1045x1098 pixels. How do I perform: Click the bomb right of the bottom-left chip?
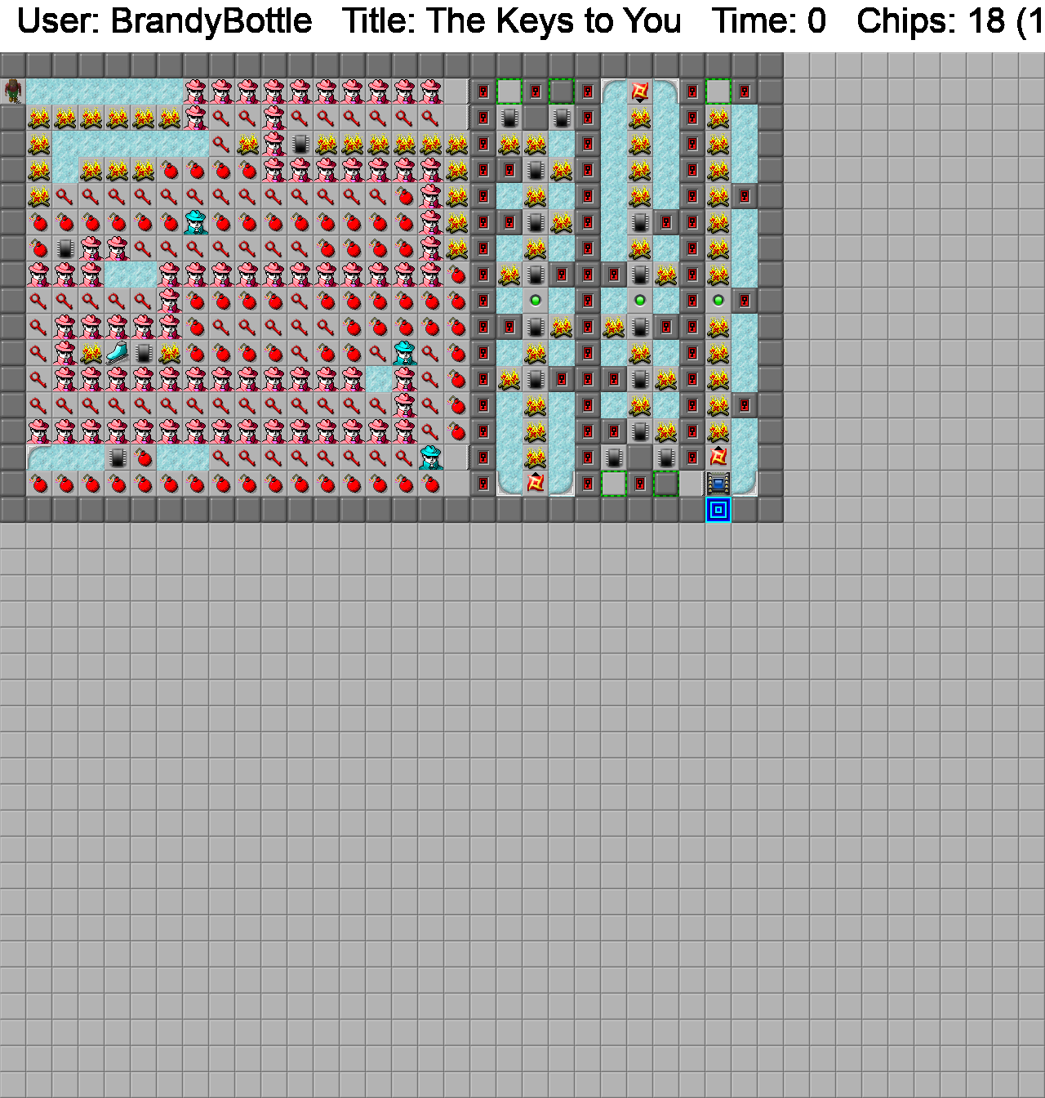[144, 457]
